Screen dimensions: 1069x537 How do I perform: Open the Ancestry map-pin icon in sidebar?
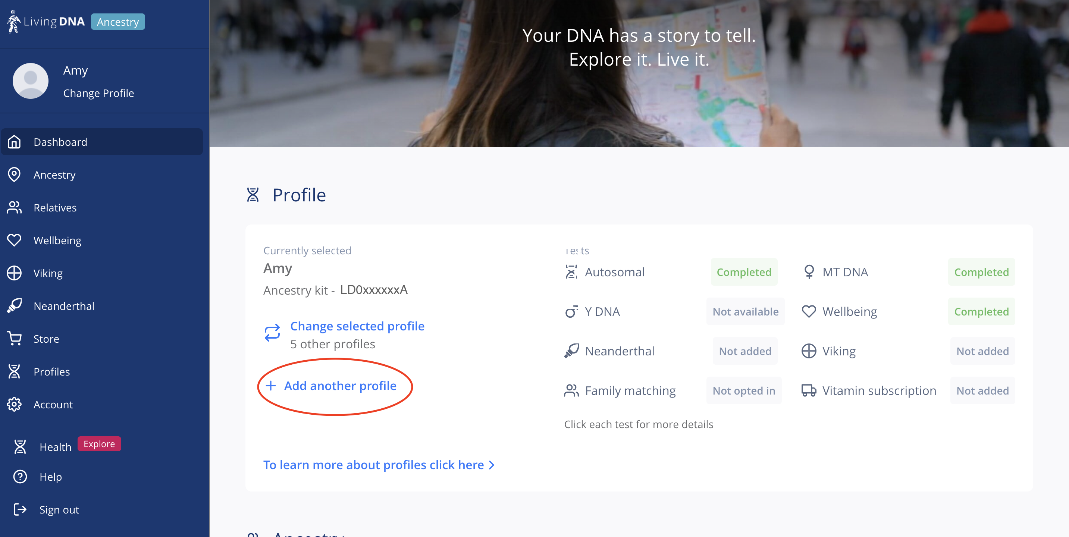click(14, 175)
